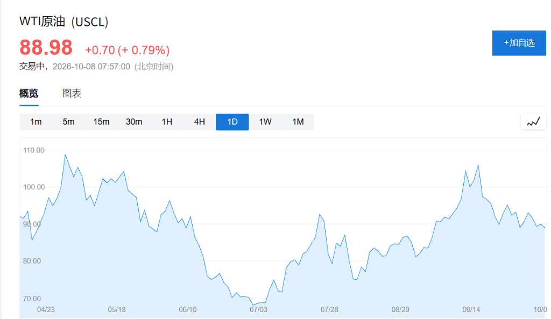The height and width of the screenshot is (319, 551).
Task: Click the 80.00 price axis label
Action: click(x=32, y=261)
